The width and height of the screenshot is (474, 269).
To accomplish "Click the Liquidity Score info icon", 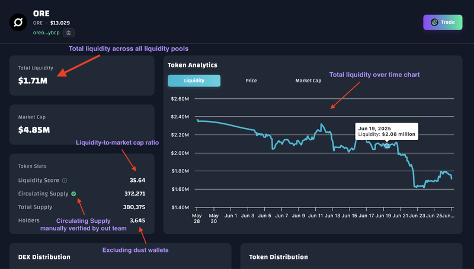I will tap(65, 181).
